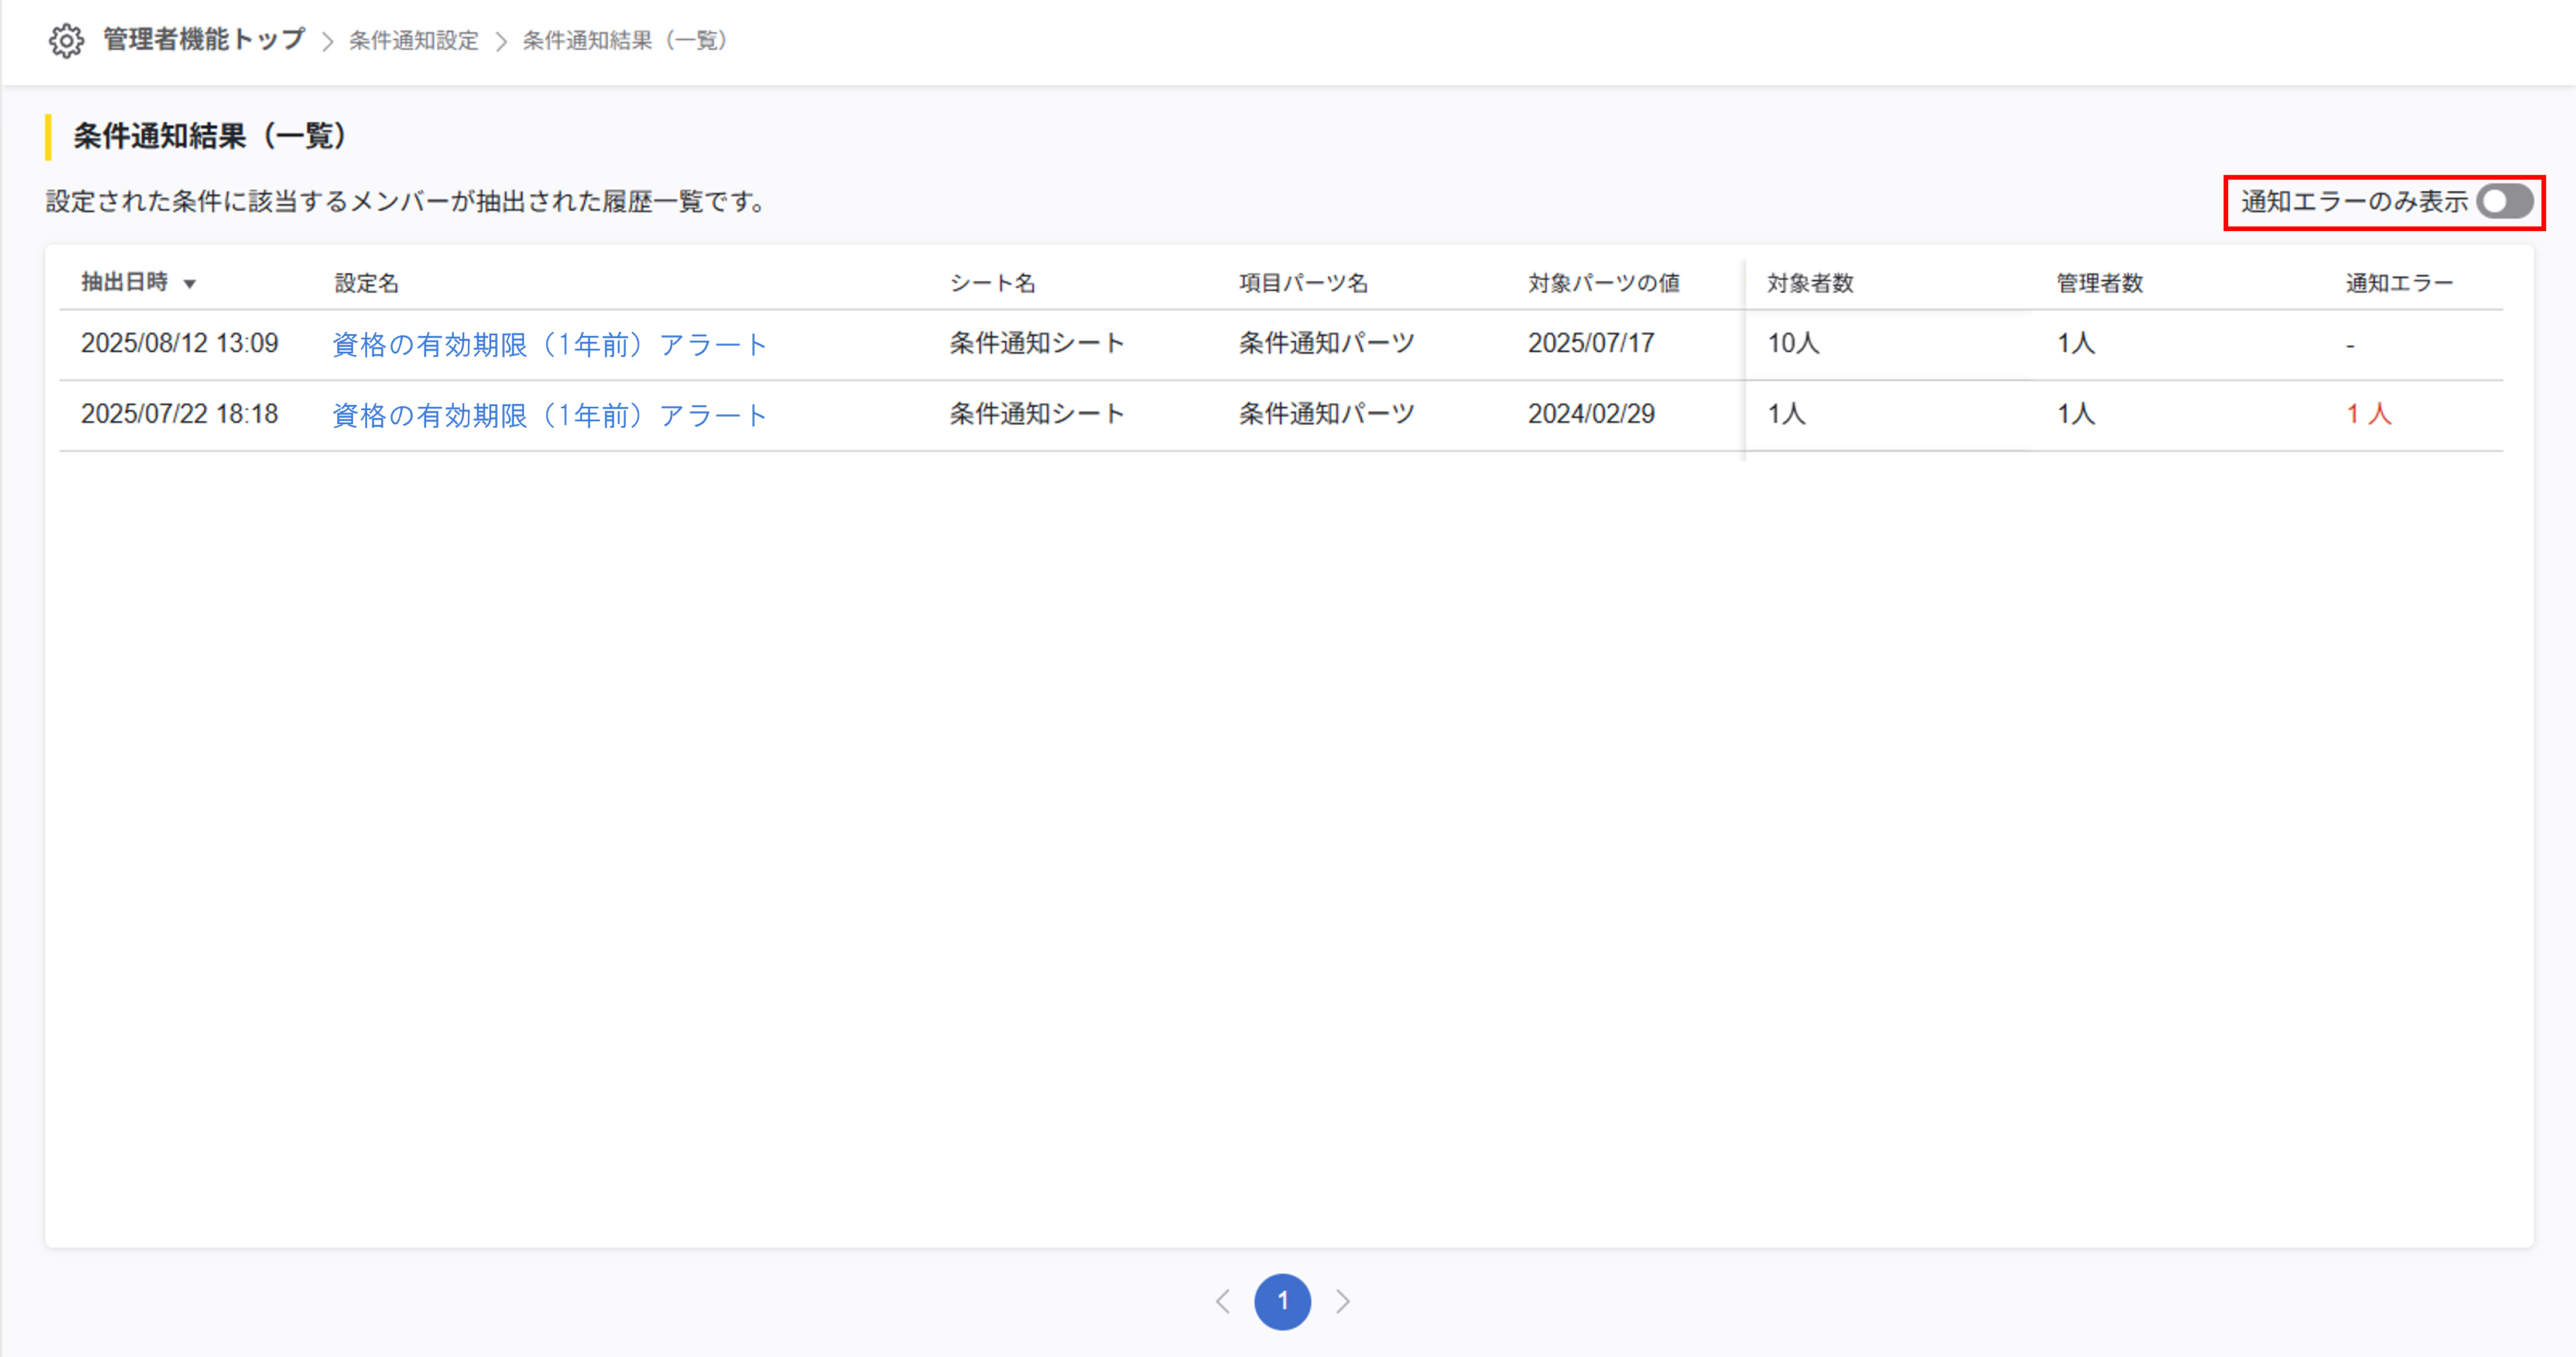
Task: Select page 1 in pagination
Action: 1283,1302
